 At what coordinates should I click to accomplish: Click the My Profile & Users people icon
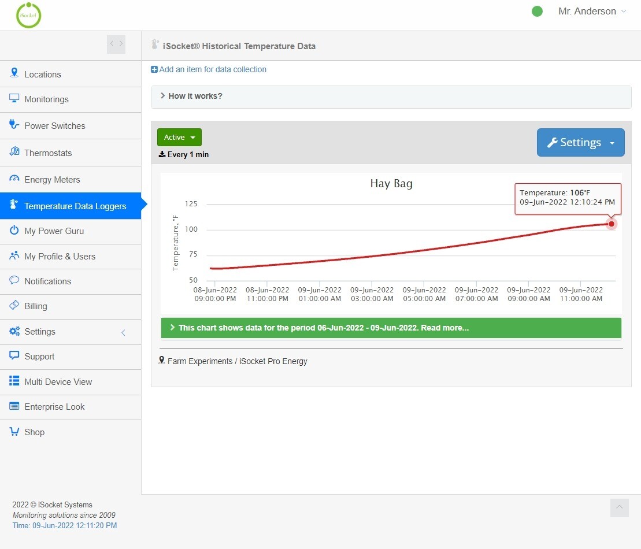click(x=14, y=255)
